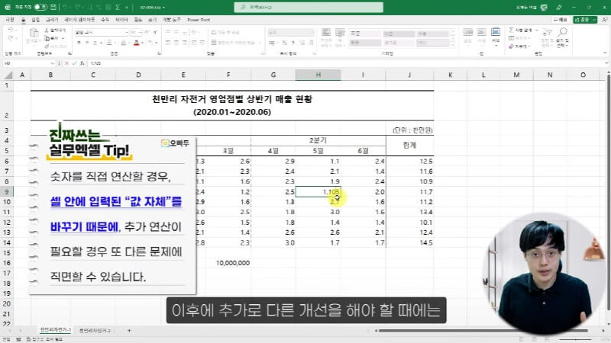Click the account avatar in the title bar

(544, 7)
